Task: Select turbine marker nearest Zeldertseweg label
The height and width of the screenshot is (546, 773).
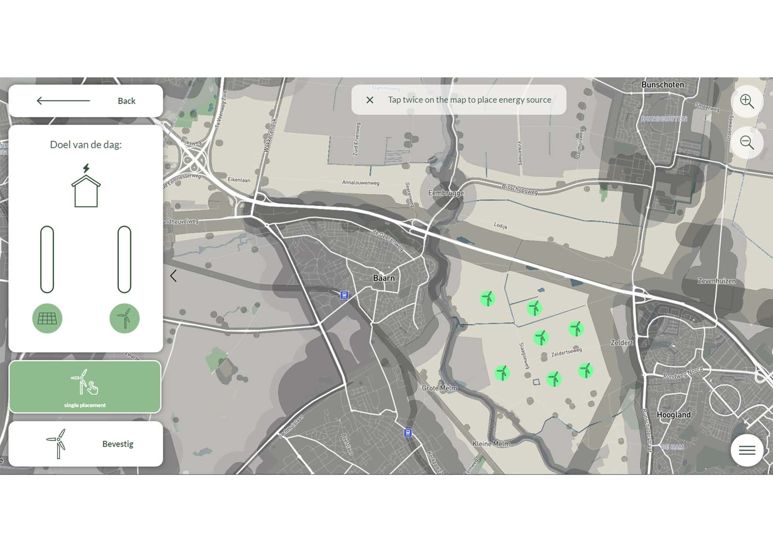Action: point(576,329)
